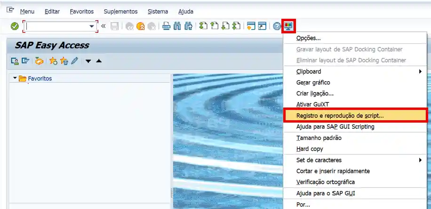
Task: Click the orange Exit icon
Action: [141, 26]
